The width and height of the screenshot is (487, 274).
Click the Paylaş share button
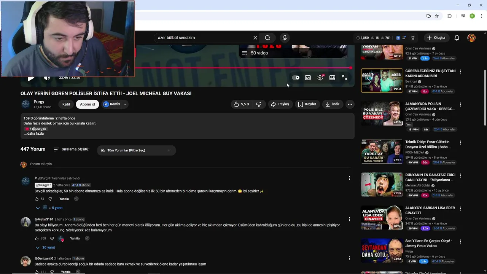click(280, 104)
